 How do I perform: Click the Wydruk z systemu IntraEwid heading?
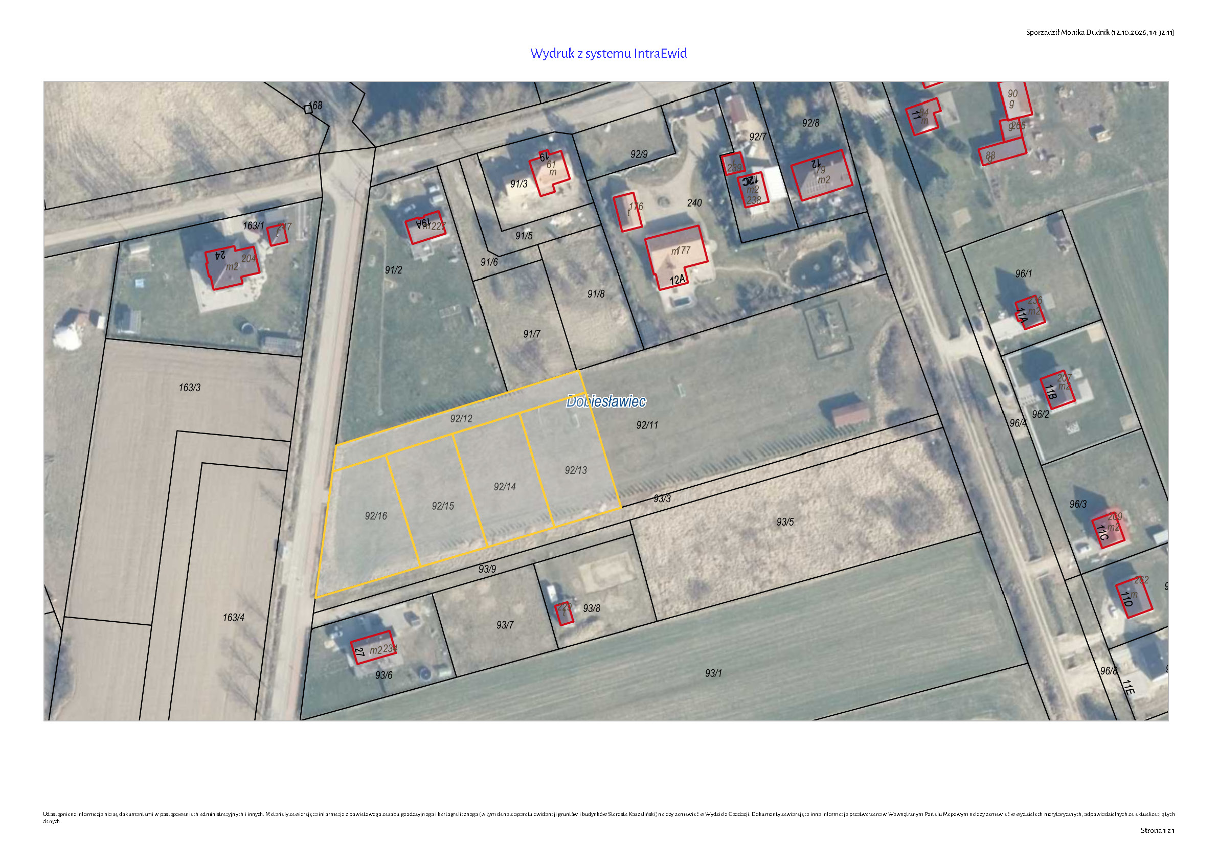point(608,54)
